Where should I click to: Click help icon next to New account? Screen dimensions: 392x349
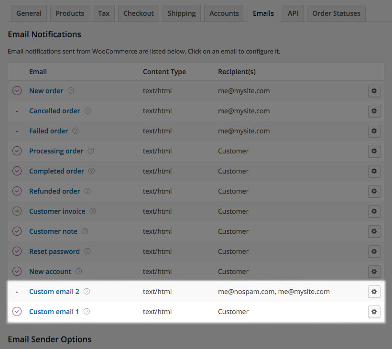79,272
